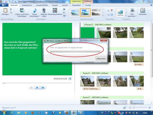This screenshot has height=115, width=153.
Task: Click the Musik hinzufügen note icon
Action: [x=35, y=10]
